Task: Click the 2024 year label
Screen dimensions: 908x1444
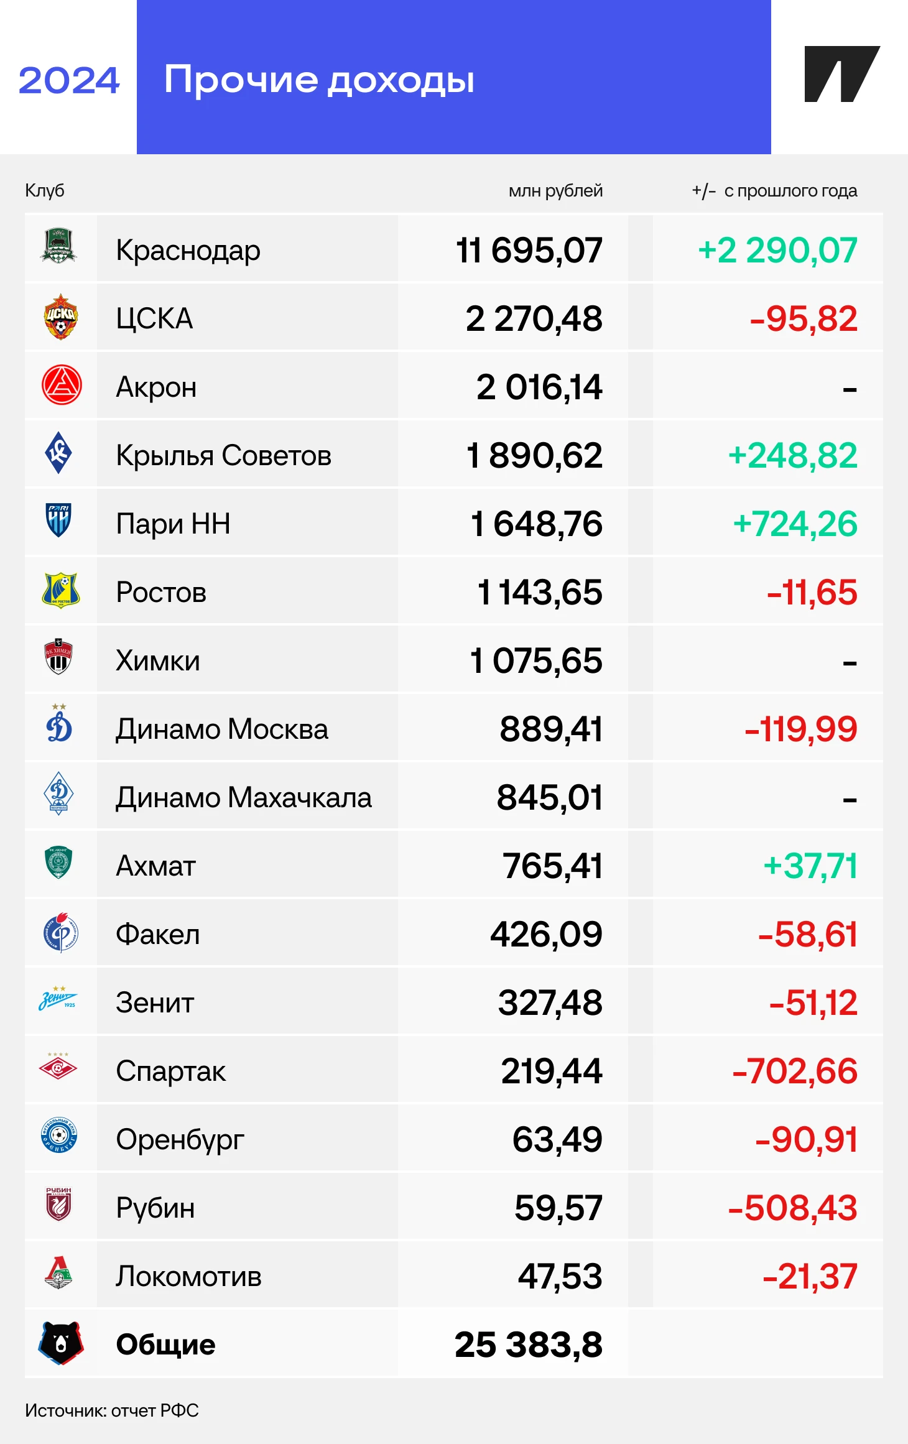Action: pos(68,80)
